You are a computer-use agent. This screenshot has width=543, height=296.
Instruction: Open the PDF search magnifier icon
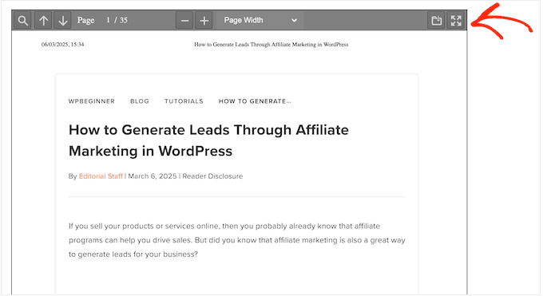pyautogui.click(x=23, y=21)
